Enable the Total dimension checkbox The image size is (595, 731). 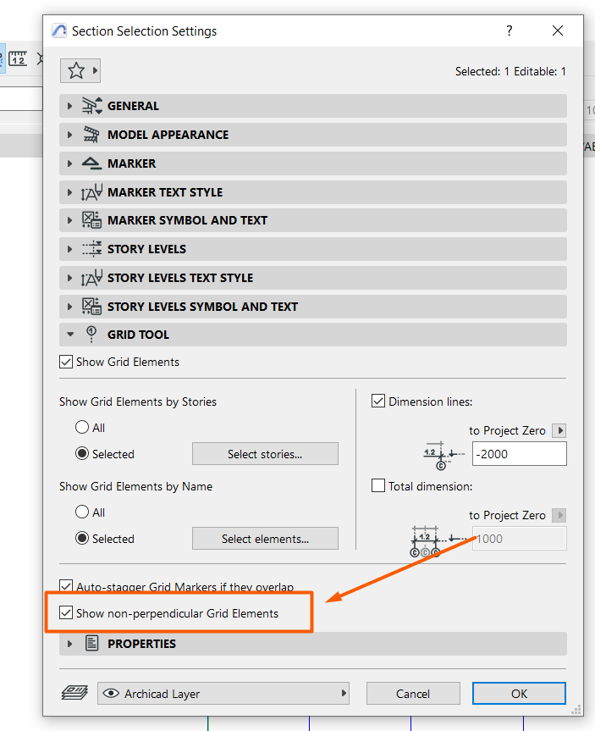(x=377, y=485)
